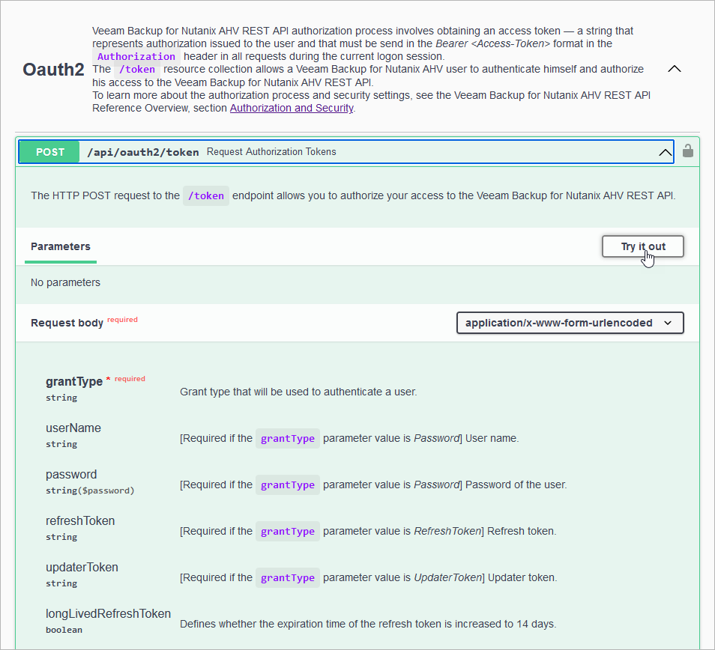Viewport: 715px width, 650px height.
Task: Click the grantType badge in the userName row
Action: (287, 438)
